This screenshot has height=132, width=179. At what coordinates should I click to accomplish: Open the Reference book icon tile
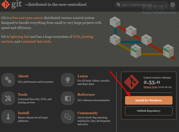68,98
